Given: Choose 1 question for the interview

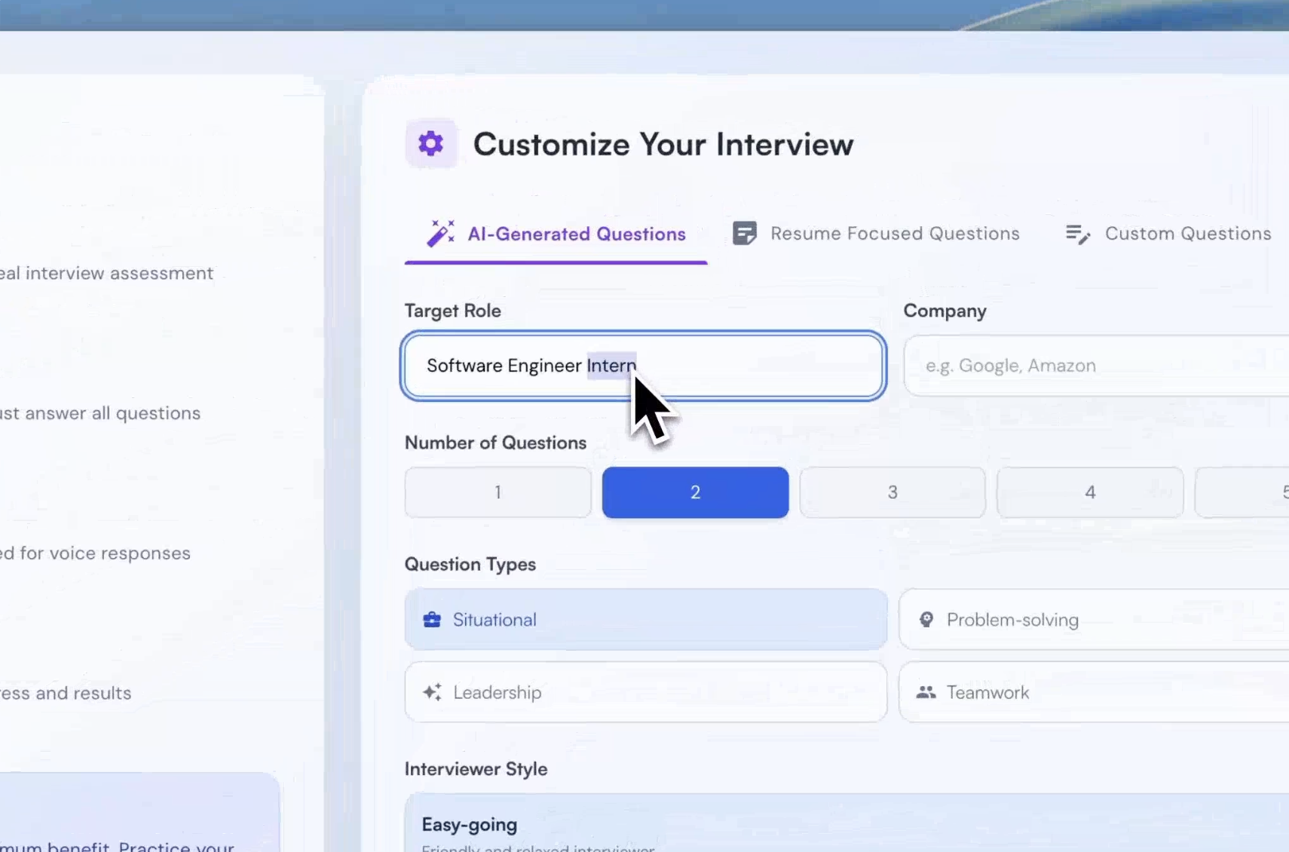Looking at the screenshot, I should click(498, 492).
